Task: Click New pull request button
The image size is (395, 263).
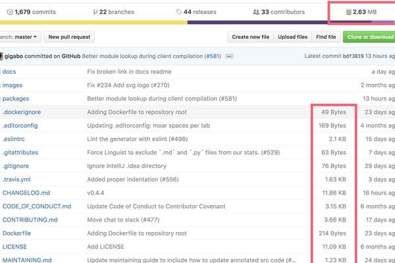Action: (69, 37)
